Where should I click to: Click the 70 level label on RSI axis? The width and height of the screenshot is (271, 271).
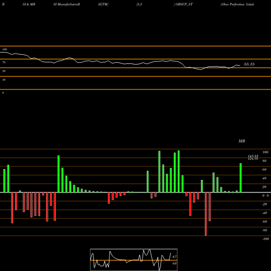pyautogui.click(x=4, y=62)
